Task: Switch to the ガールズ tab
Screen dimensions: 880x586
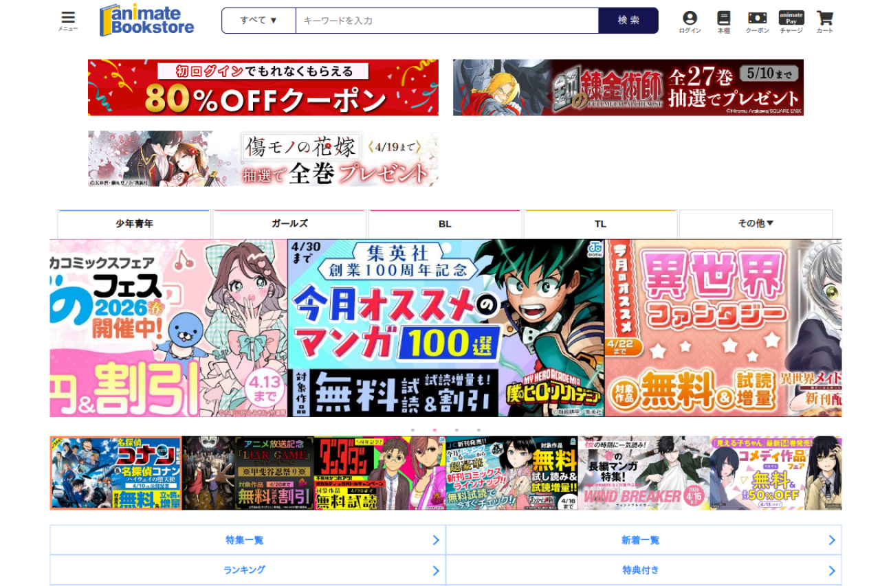Action: click(x=289, y=224)
